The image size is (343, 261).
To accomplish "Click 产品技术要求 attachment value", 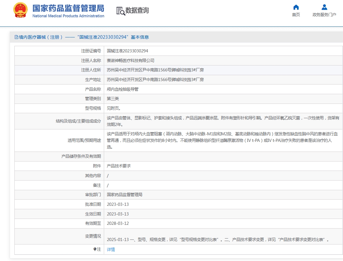I will pos(119,166).
